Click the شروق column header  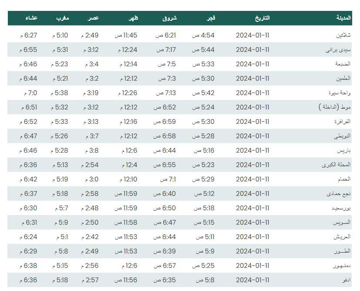[170, 18]
